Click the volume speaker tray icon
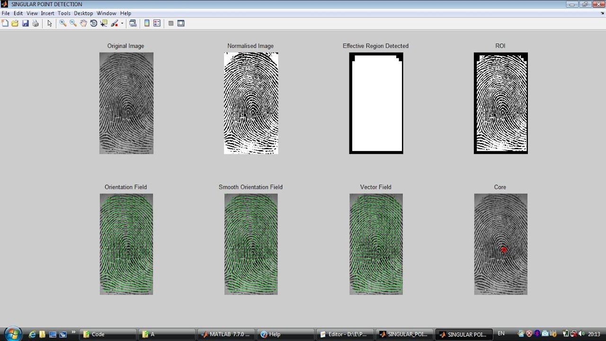 click(581, 334)
